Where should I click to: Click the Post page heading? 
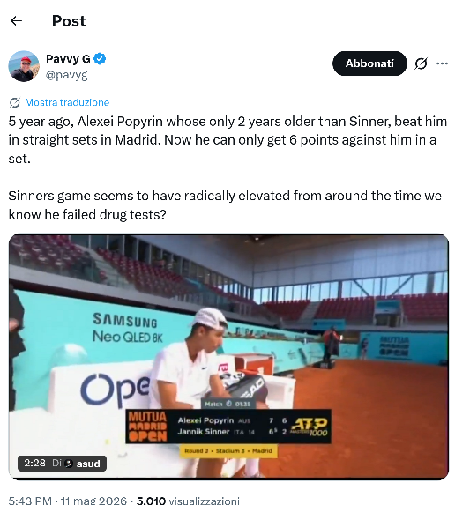[x=69, y=21]
